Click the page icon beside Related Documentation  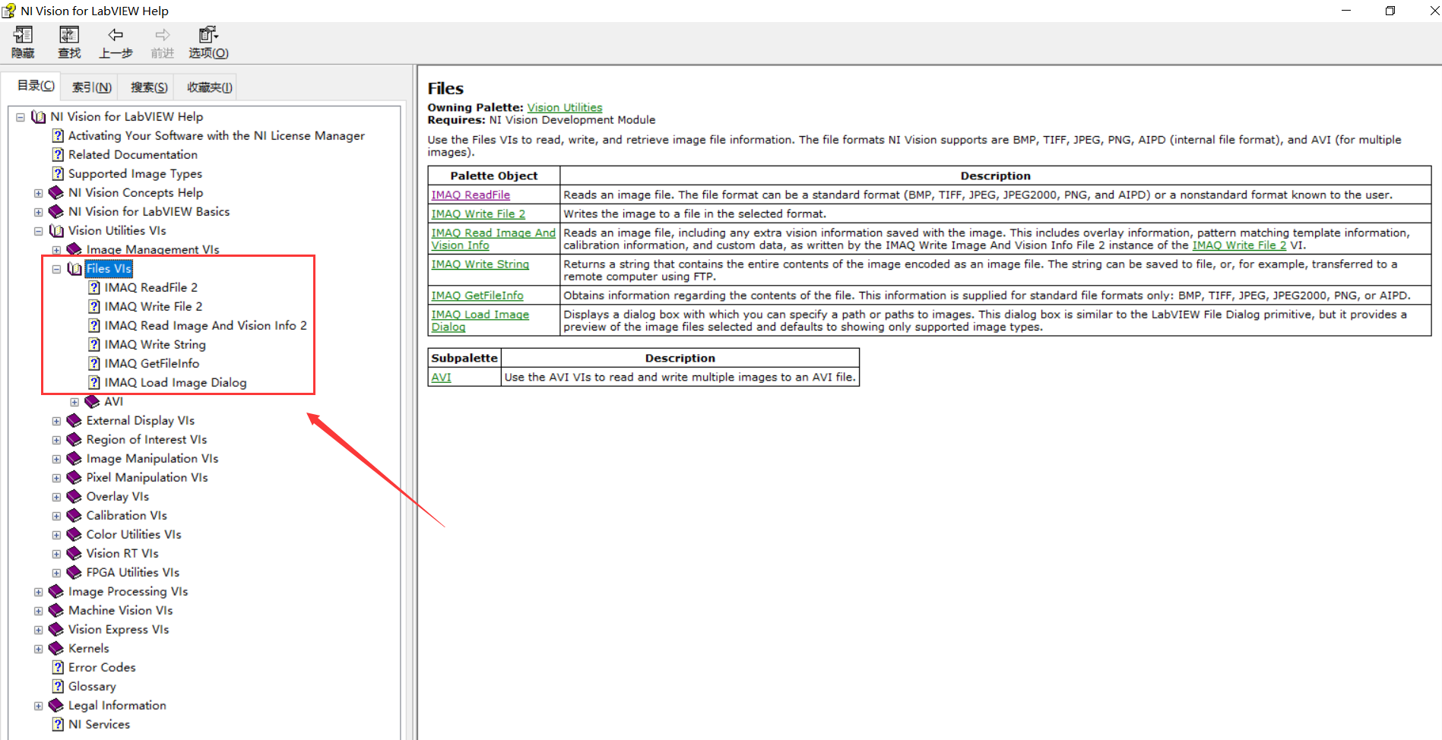[x=58, y=155]
